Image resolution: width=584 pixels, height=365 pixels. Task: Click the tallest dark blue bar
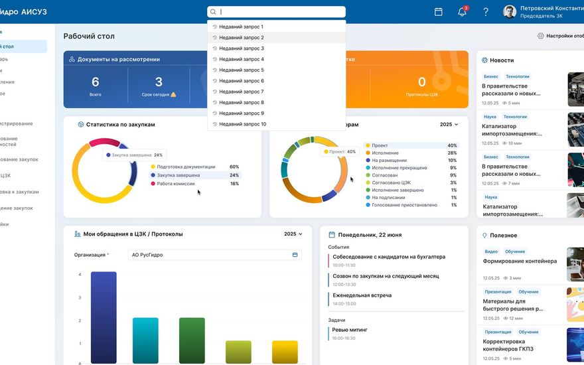104,317
